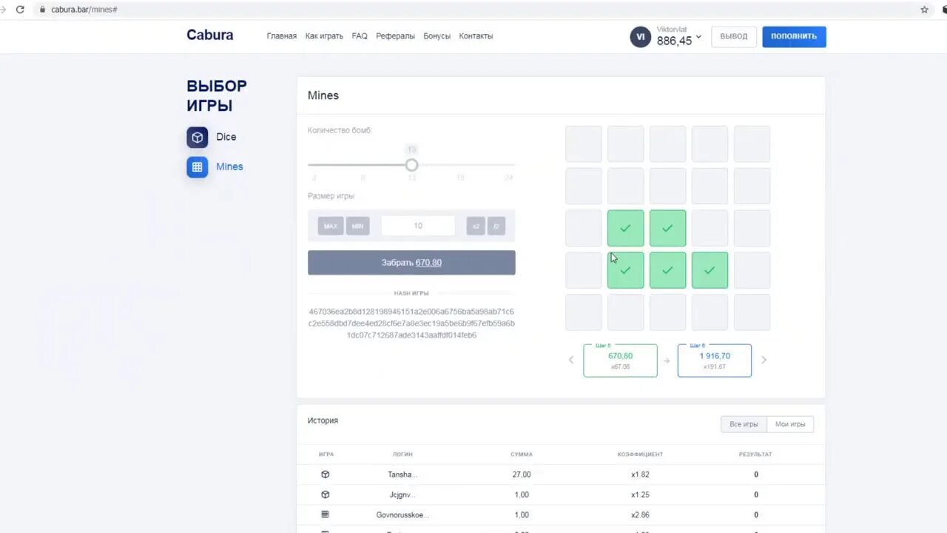Click coefficient x1.82 in history

(640, 475)
